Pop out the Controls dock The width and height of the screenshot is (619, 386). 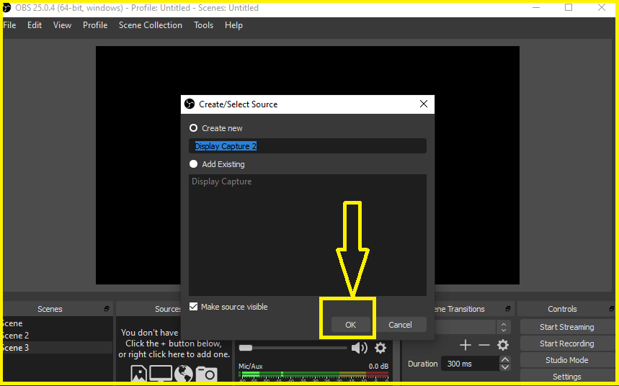612,309
